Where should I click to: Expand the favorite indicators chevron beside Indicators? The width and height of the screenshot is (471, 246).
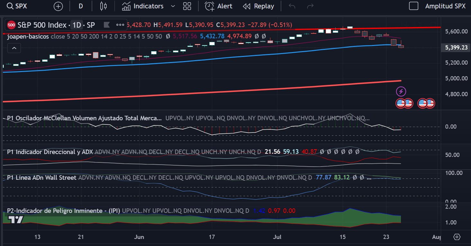pos(173,6)
